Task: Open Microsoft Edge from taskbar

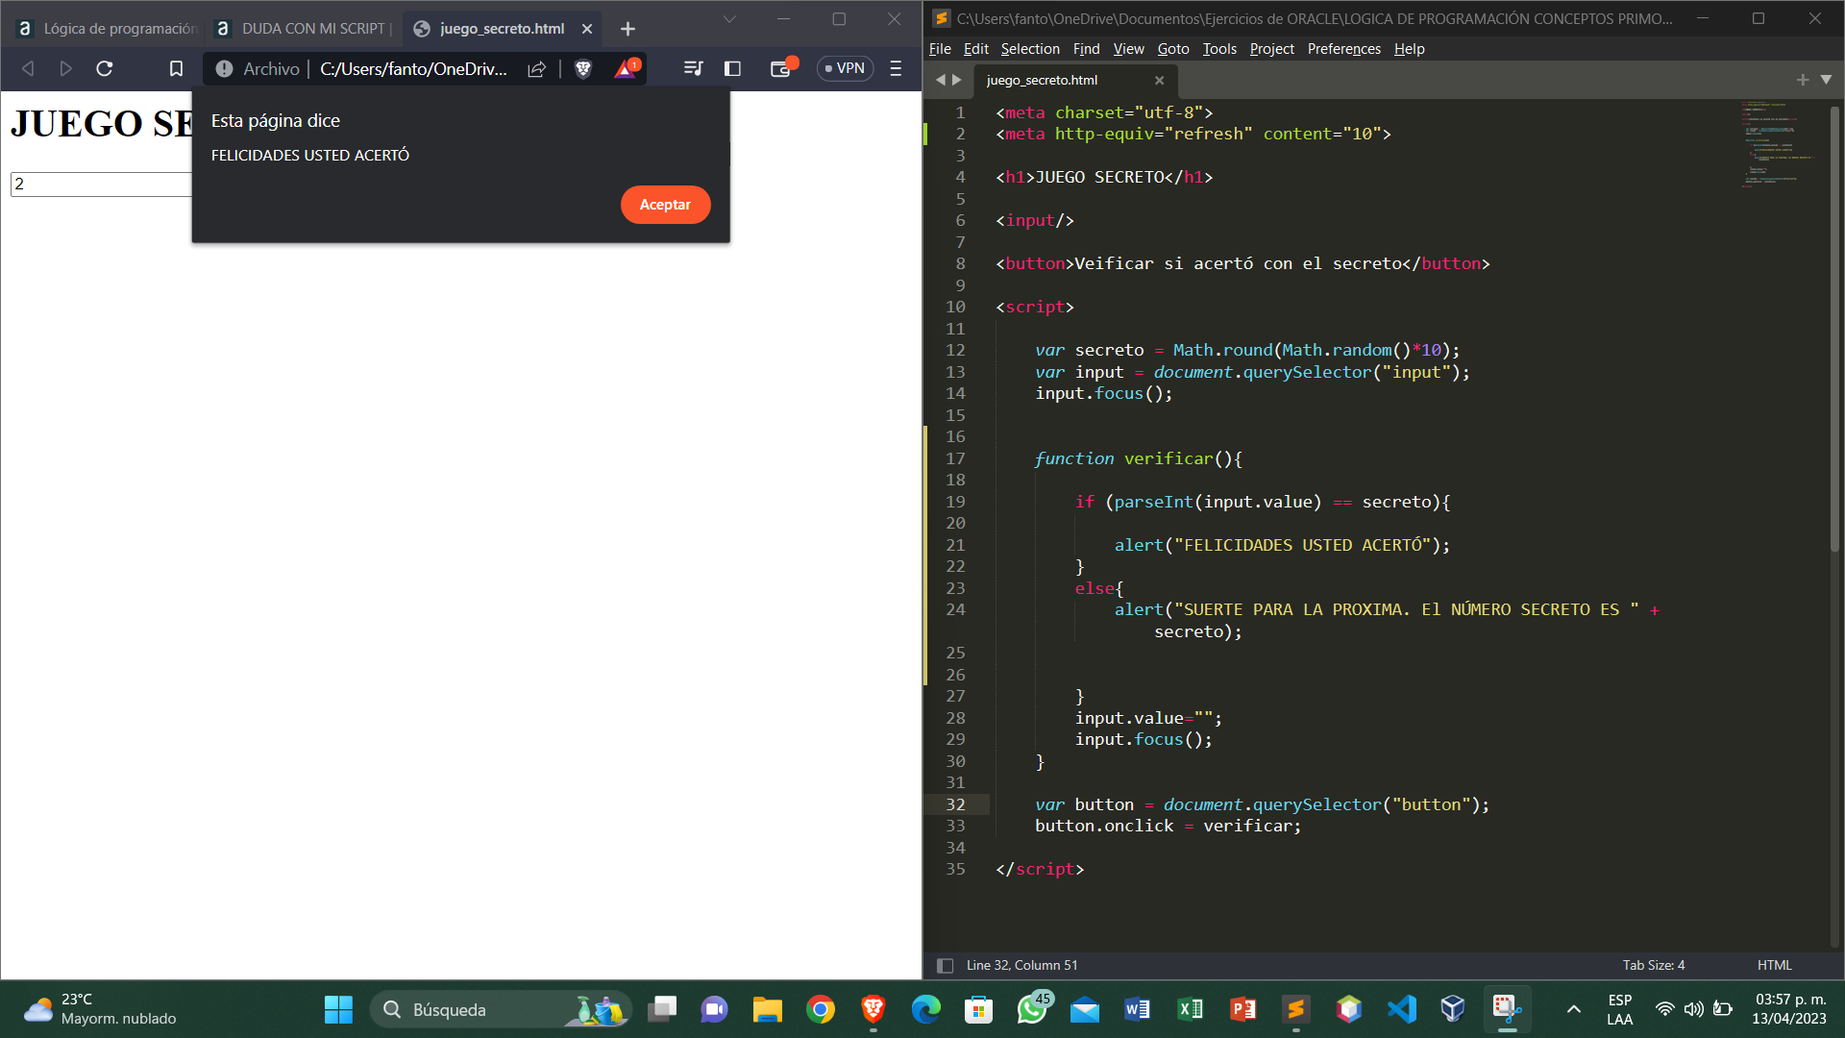Action: click(x=926, y=1009)
